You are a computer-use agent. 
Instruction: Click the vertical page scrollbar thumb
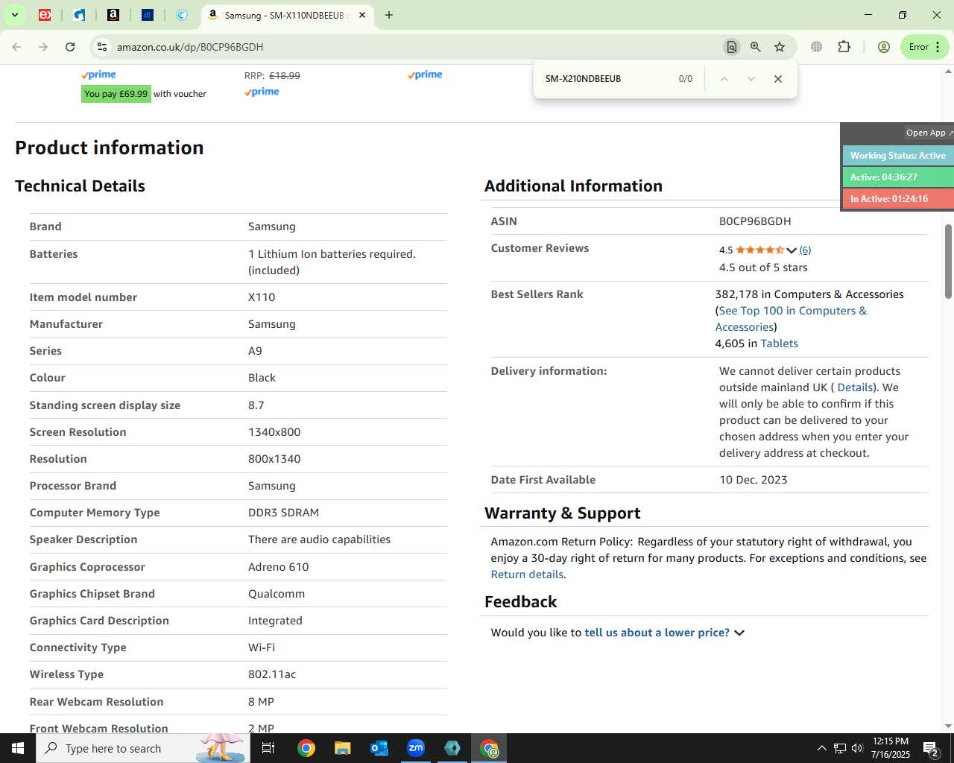coord(948,261)
